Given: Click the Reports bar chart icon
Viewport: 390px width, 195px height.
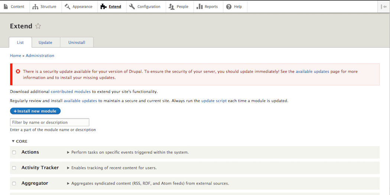Looking at the screenshot, I should click(199, 7).
